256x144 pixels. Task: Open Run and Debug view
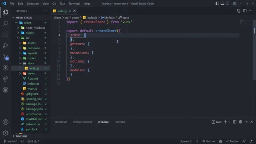5,46
